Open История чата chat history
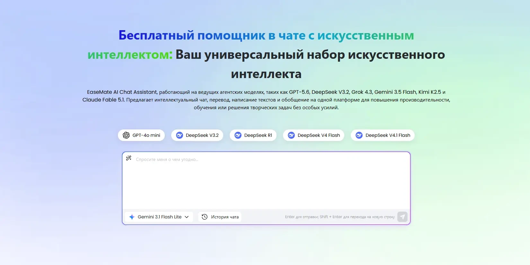530x265 pixels. (x=220, y=217)
